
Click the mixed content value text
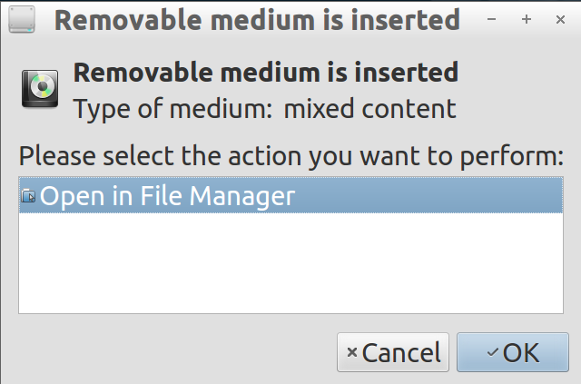click(x=369, y=110)
